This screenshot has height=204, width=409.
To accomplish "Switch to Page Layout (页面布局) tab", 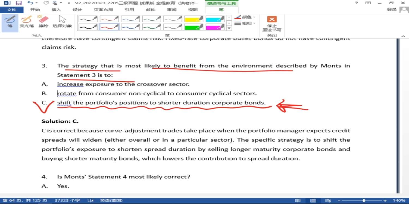I will click(x=103, y=10).
